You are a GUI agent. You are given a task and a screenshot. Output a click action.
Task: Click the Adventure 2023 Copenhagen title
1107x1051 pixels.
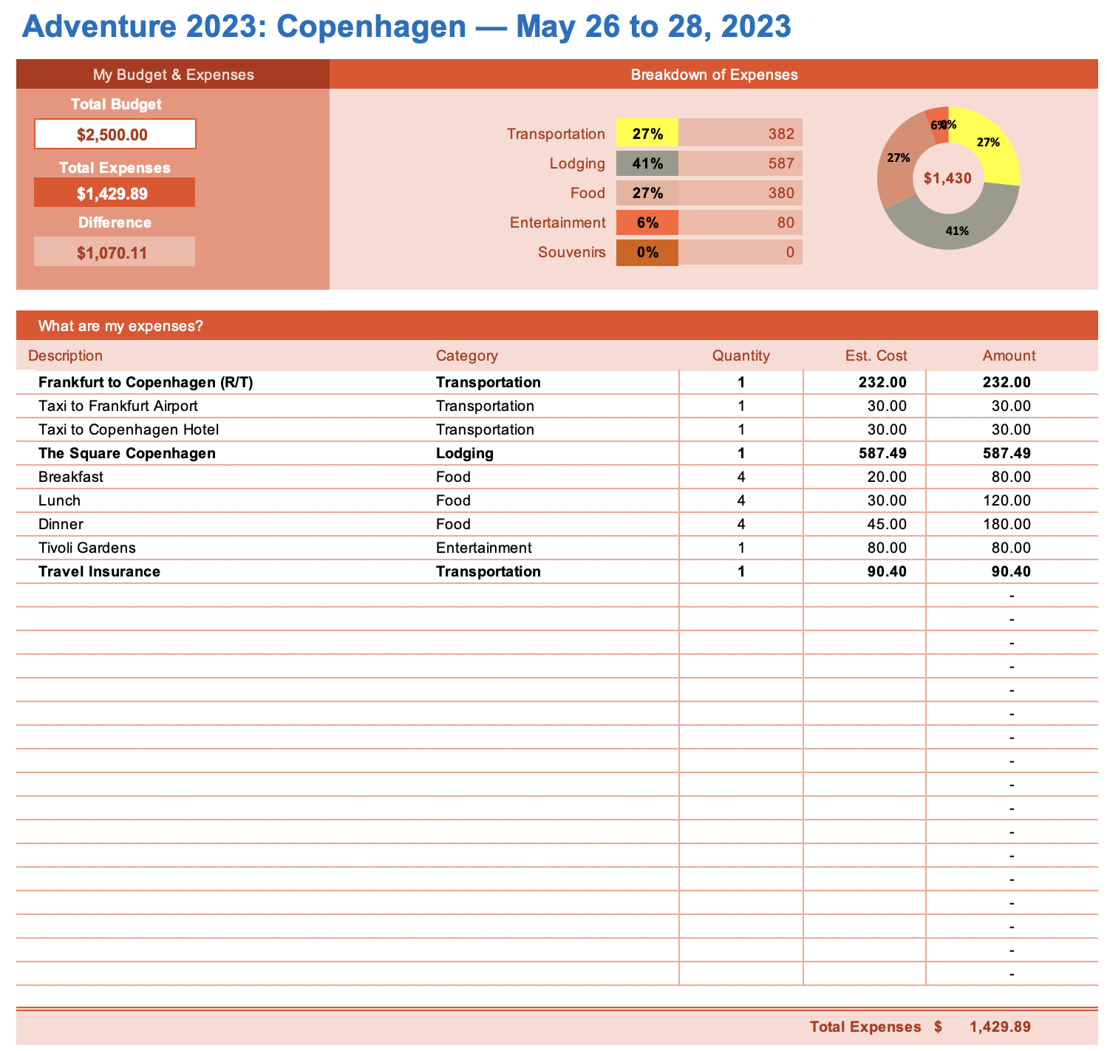pos(406,27)
